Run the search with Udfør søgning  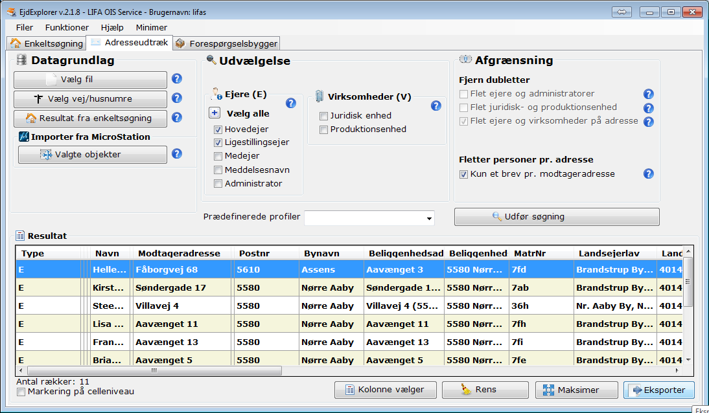pyautogui.click(x=556, y=217)
